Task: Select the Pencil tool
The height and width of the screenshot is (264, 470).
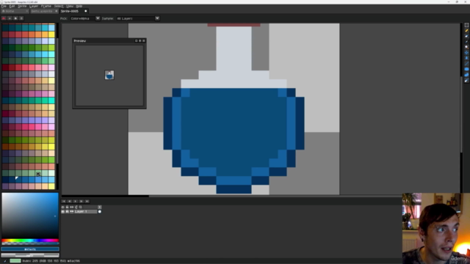Action: point(466,31)
